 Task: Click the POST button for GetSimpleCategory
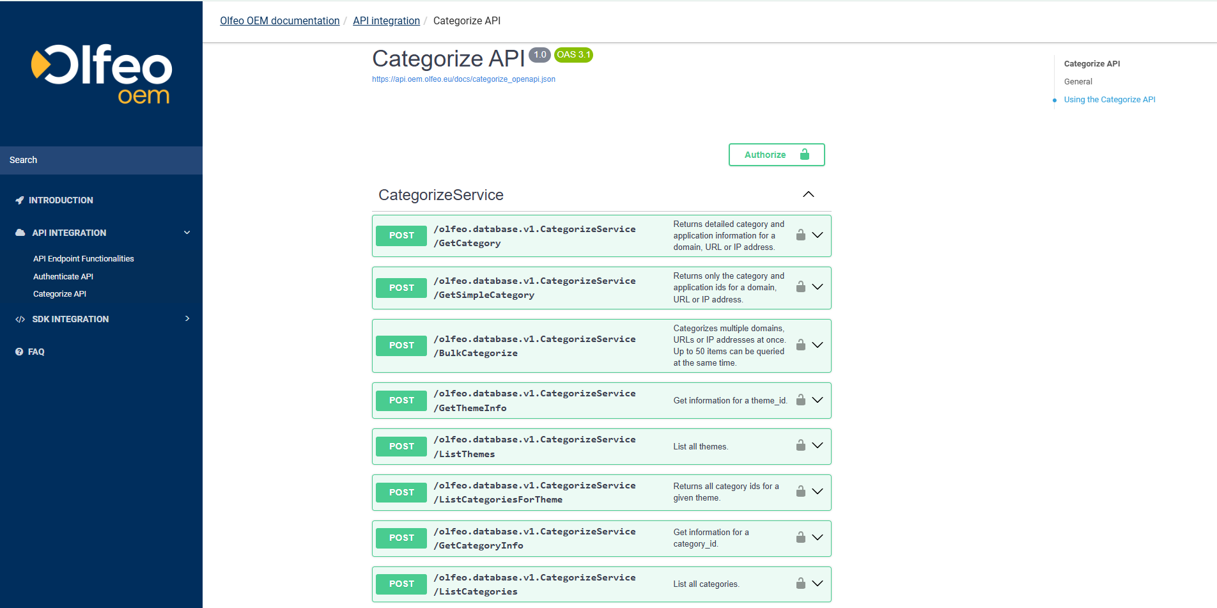pyautogui.click(x=401, y=288)
